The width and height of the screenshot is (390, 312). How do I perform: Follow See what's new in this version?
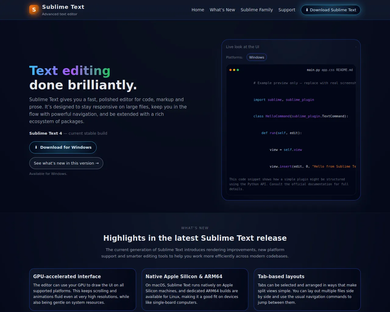coord(66,163)
